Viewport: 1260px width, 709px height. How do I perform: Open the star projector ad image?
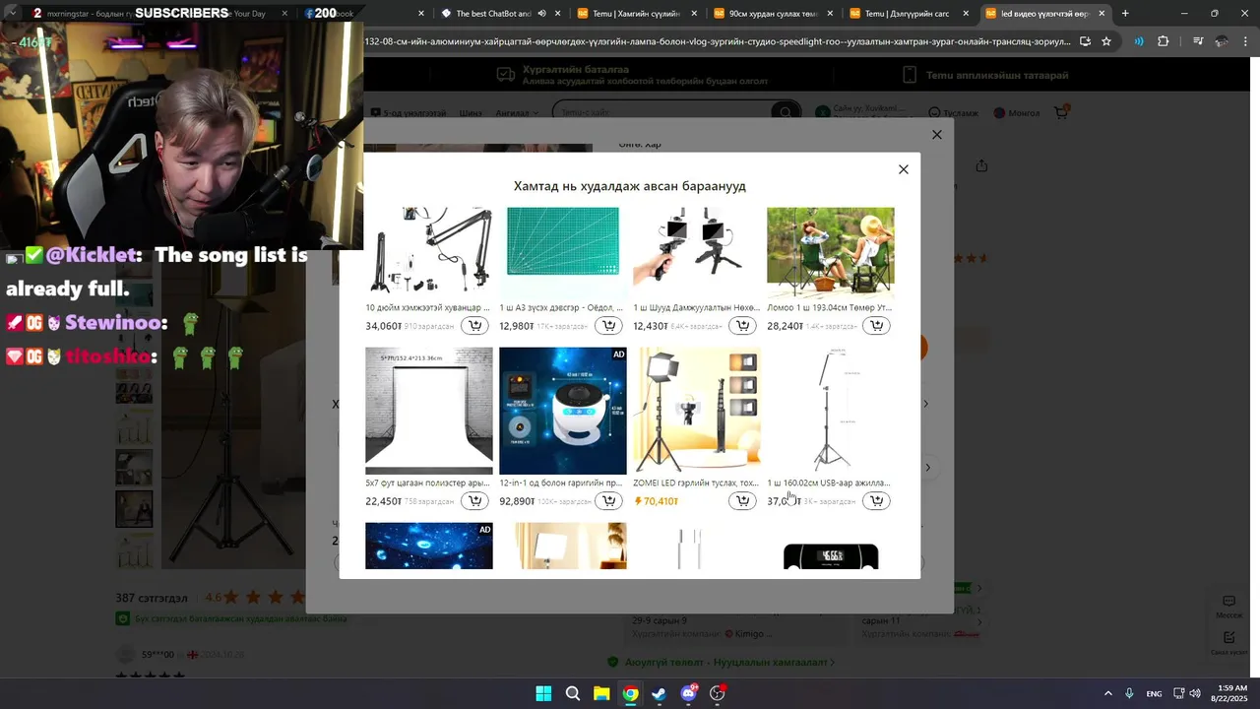[x=563, y=411]
